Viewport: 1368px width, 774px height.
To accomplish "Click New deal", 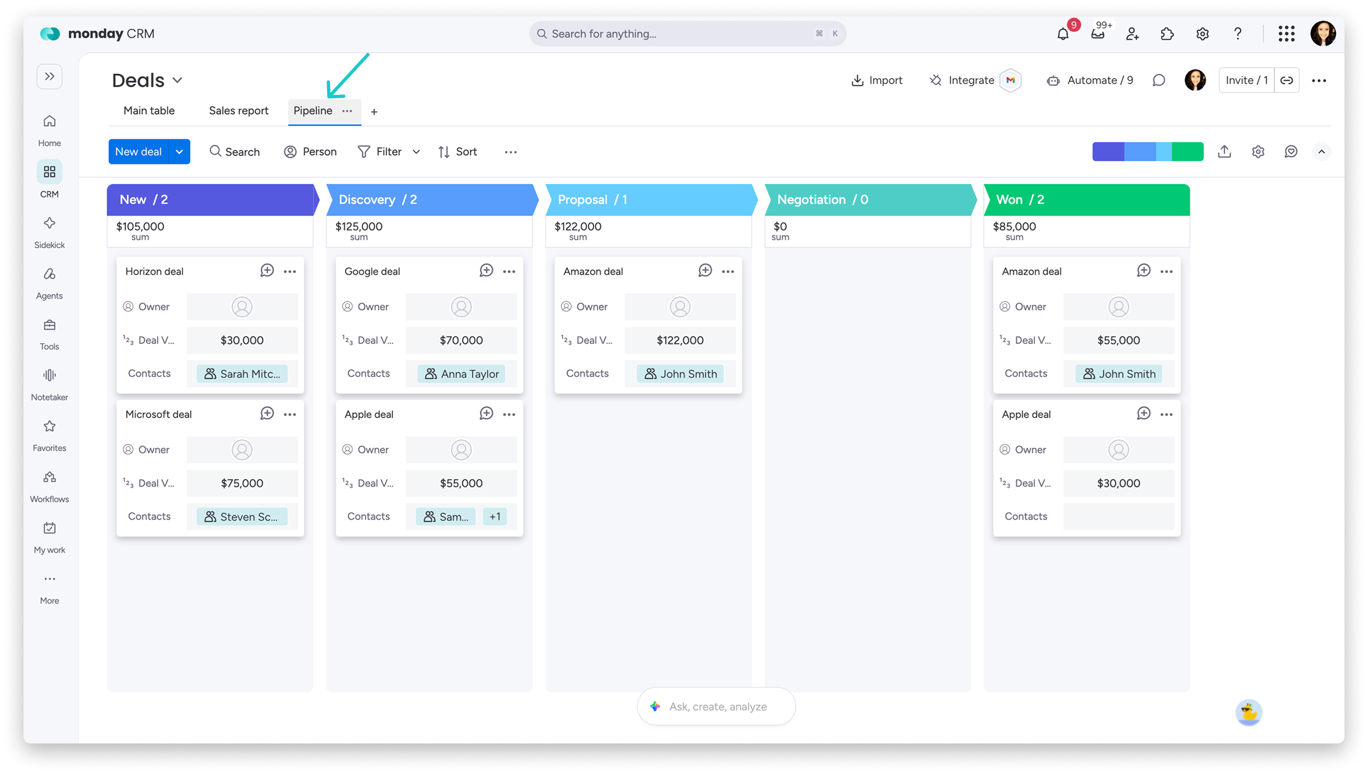I will [138, 151].
